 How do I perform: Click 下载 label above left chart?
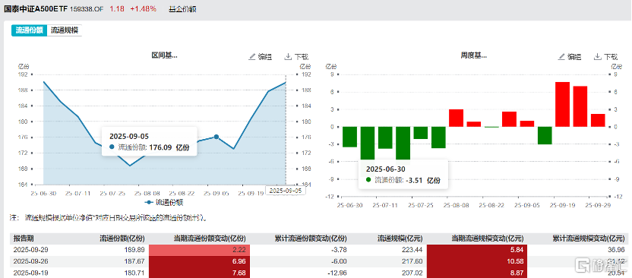[x=301, y=57]
